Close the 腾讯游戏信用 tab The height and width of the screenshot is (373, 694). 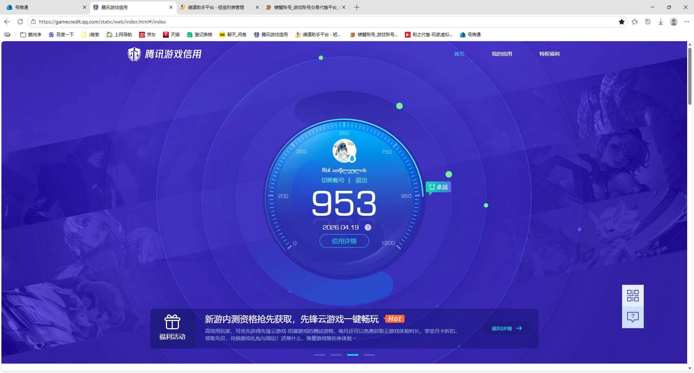(171, 7)
